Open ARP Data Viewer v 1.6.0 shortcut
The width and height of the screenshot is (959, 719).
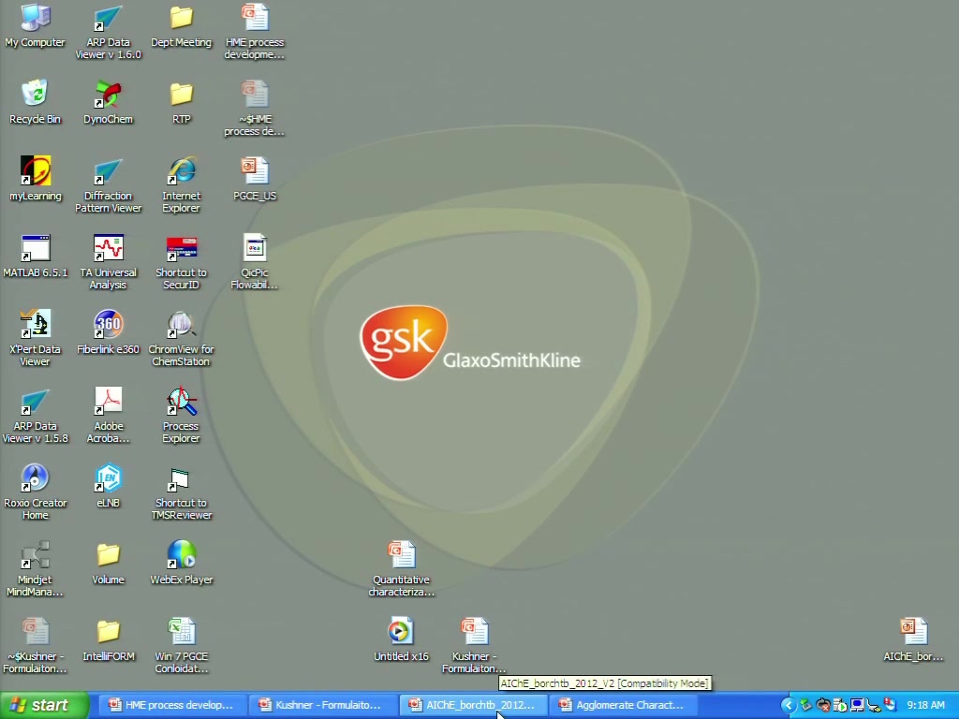click(109, 32)
